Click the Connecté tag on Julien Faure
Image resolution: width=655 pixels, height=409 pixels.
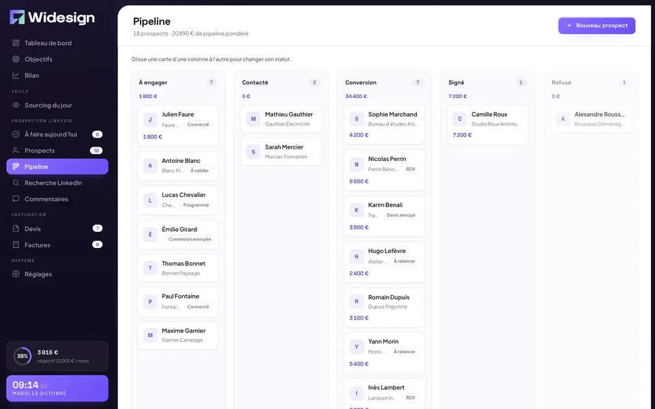pos(198,124)
